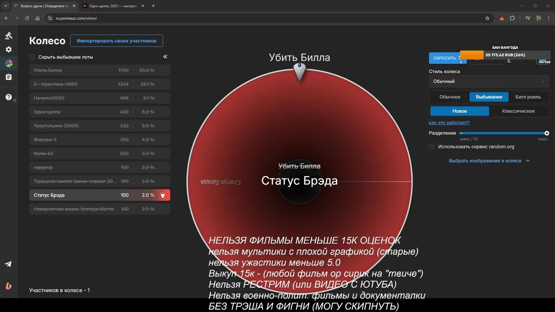The width and height of the screenshot is (555, 312).
Task: Click the Разделение slider track
Action: click(503, 133)
